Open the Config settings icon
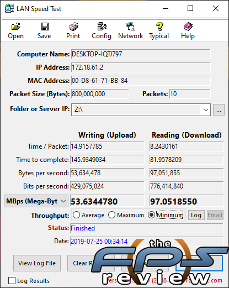229x288 pixels. tap(102, 27)
